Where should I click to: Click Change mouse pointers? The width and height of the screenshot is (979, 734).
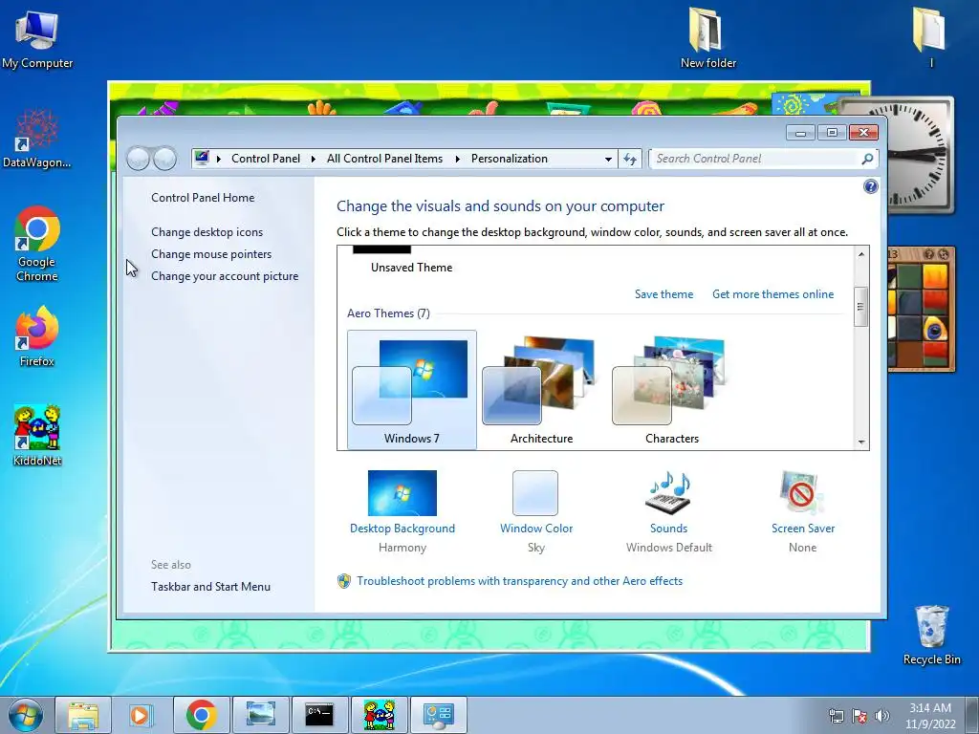click(x=211, y=254)
